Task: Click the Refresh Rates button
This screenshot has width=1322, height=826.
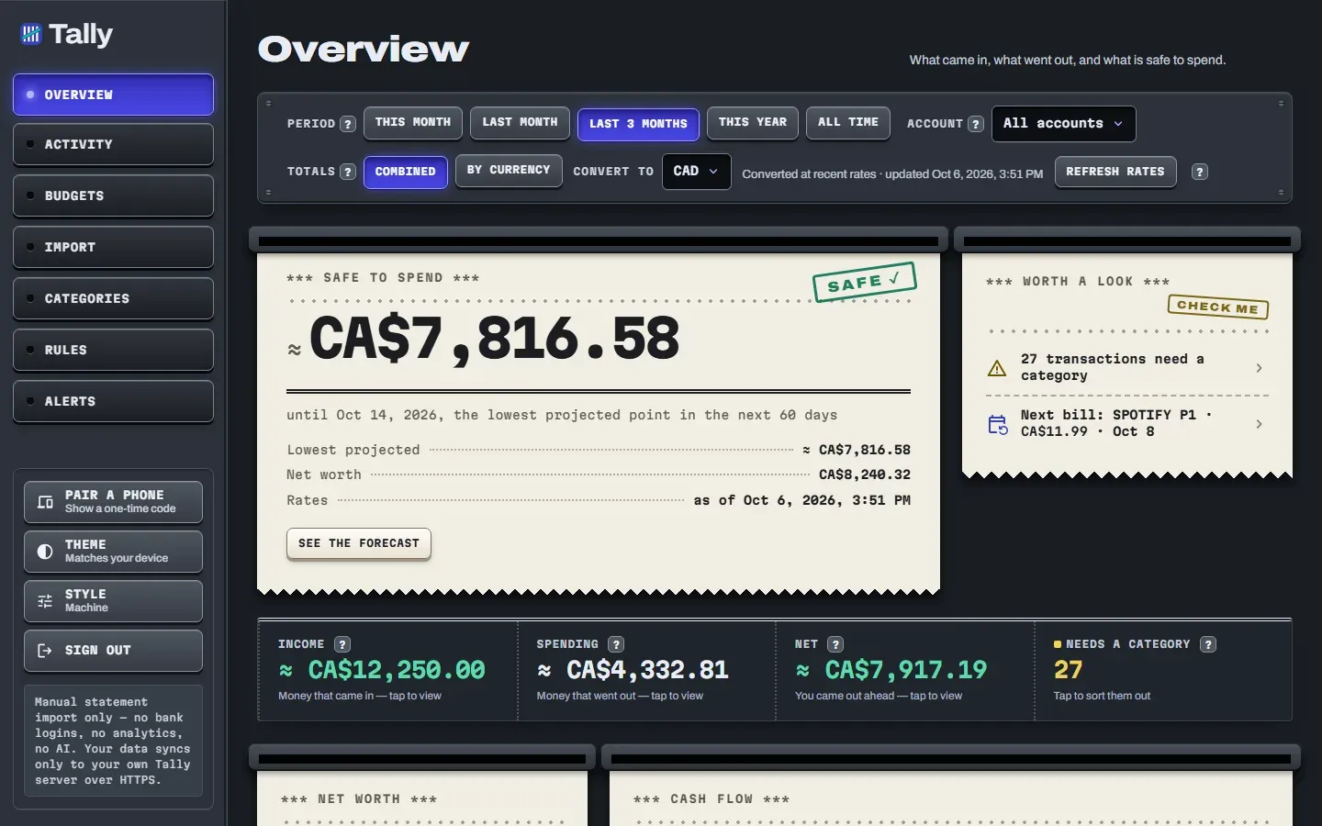Action: [1115, 172]
